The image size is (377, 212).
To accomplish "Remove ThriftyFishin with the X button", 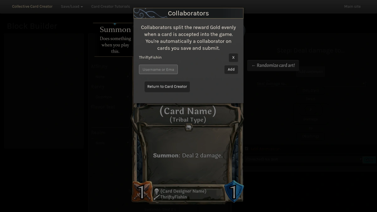I will 233,57.
